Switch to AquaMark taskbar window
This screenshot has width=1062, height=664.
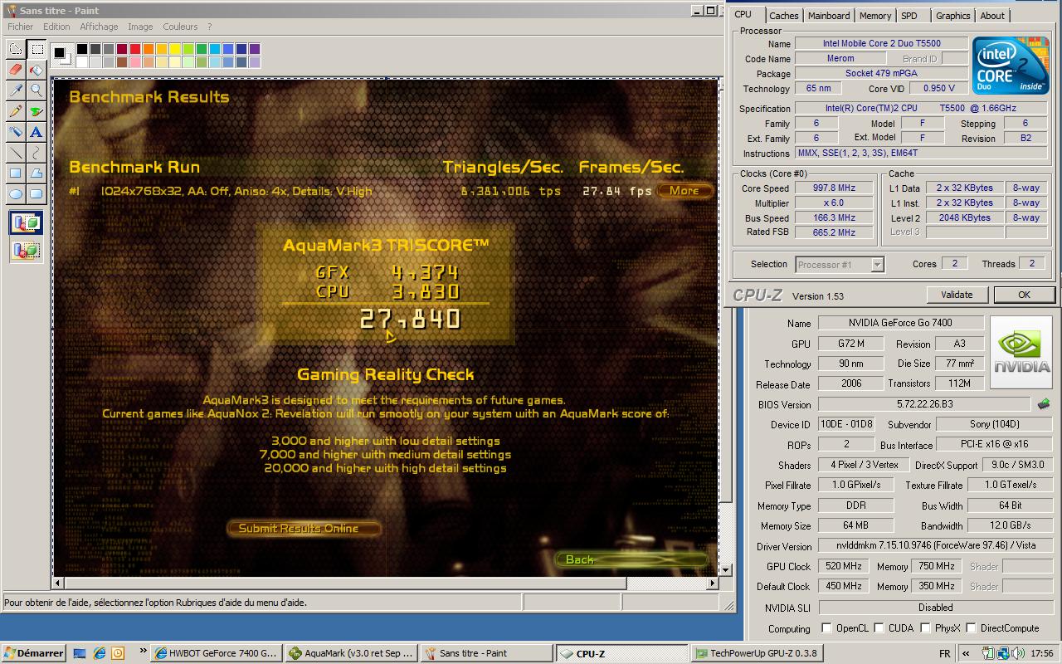point(352,653)
